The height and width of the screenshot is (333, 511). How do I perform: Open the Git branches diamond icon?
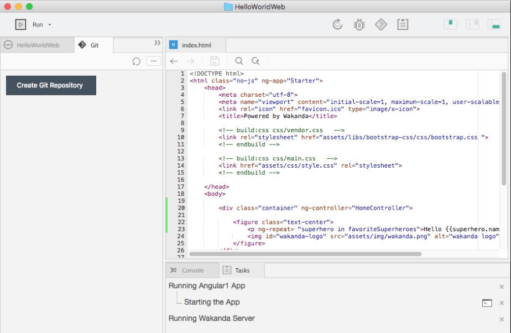click(380, 24)
